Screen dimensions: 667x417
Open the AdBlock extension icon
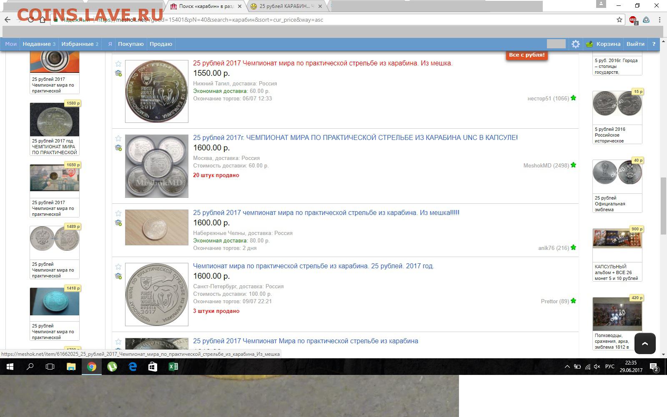click(633, 20)
